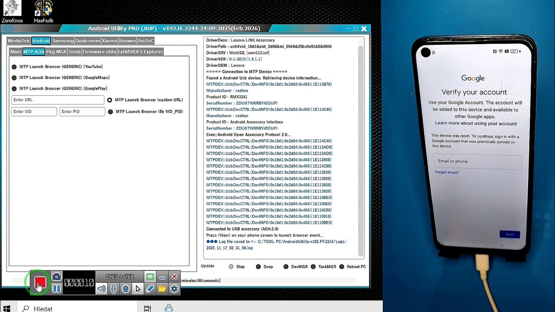555x312 pixels.
Task: Switch to the Qualcomm tab
Action: tap(88, 41)
